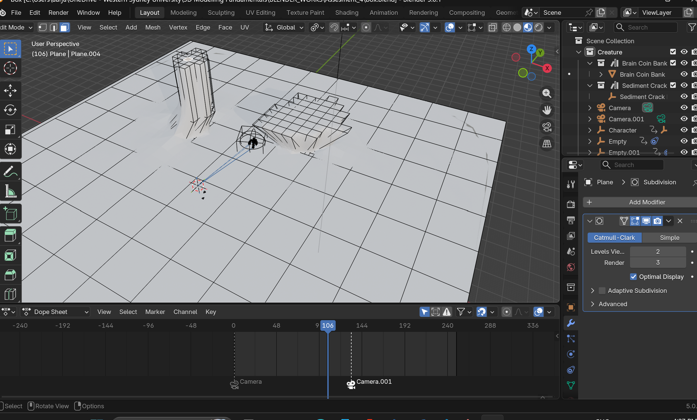Collapse the Creature collection
The width and height of the screenshot is (697, 420).
(578, 52)
